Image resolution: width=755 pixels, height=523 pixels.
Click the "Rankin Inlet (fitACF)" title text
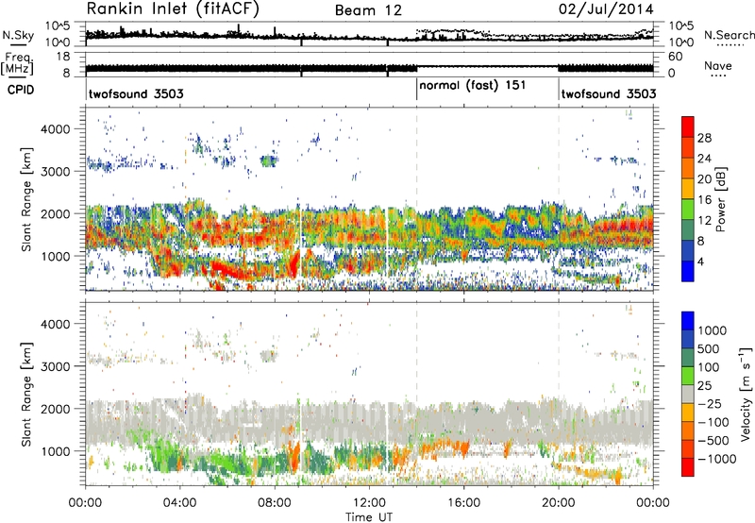click(x=173, y=9)
